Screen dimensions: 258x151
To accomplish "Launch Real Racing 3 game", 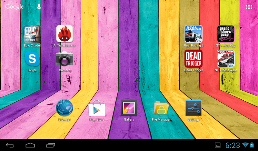I will pos(193,34).
